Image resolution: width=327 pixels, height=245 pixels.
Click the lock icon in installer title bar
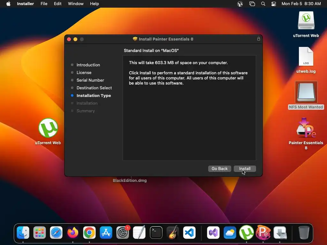258,39
